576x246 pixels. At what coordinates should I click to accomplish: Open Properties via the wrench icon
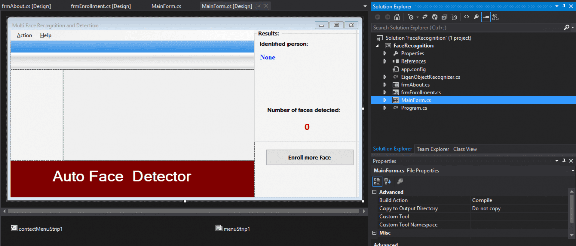pos(476,17)
